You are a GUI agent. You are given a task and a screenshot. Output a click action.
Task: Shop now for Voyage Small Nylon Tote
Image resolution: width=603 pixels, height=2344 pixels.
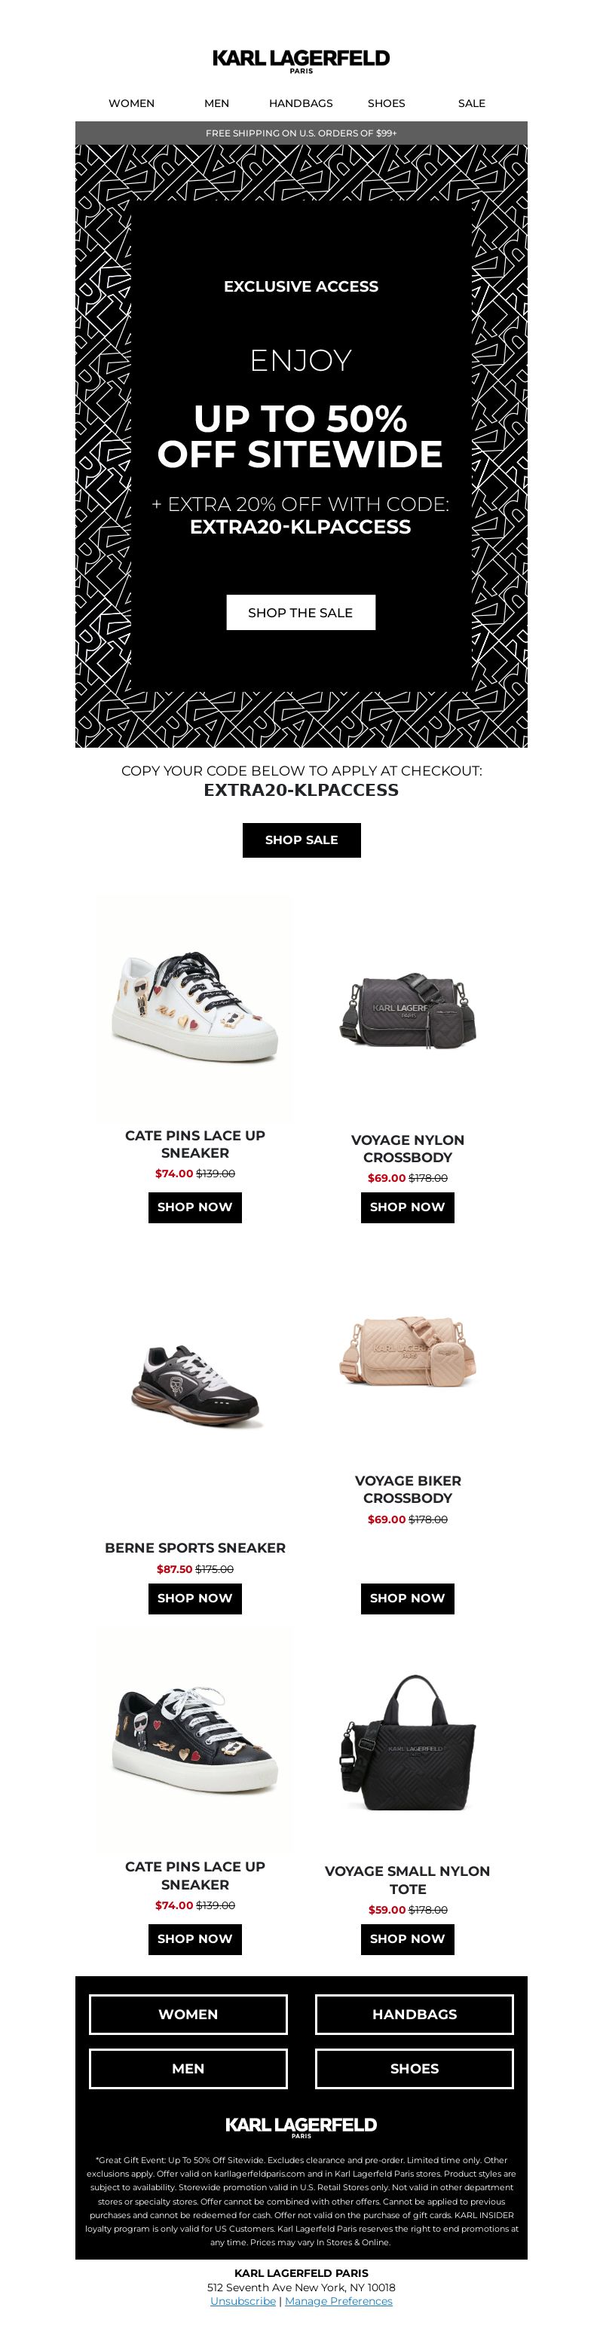(x=408, y=1939)
